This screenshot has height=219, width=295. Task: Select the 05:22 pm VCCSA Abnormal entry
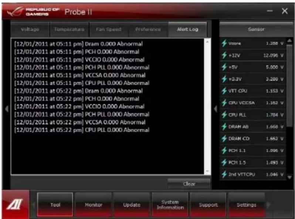[80, 122]
